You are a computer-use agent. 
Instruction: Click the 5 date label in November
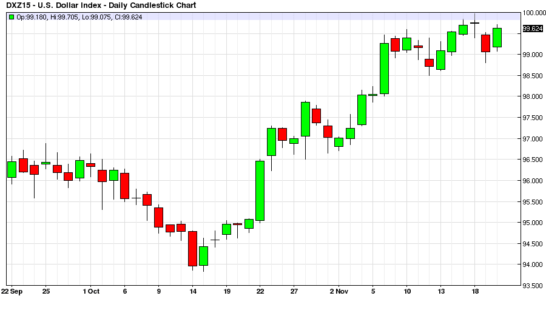tap(373, 291)
